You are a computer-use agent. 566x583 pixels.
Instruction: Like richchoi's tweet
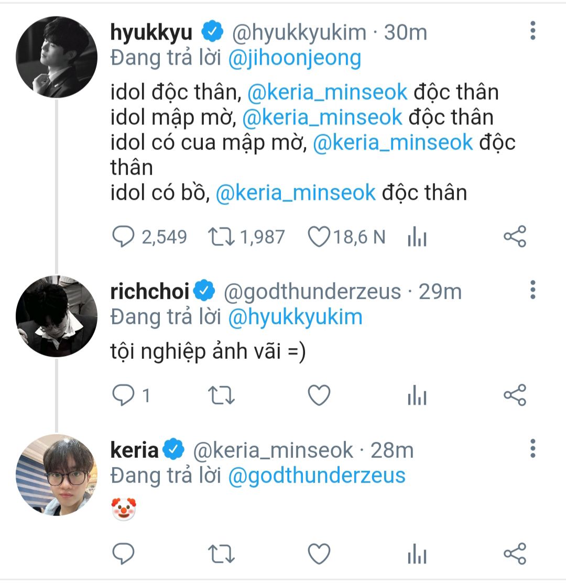[x=319, y=395]
